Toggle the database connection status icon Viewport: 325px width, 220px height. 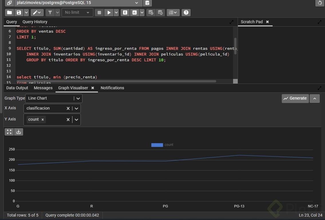(x=9, y=3)
